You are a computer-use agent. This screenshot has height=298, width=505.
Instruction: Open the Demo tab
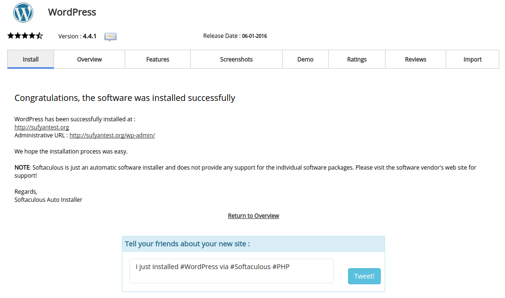click(305, 59)
